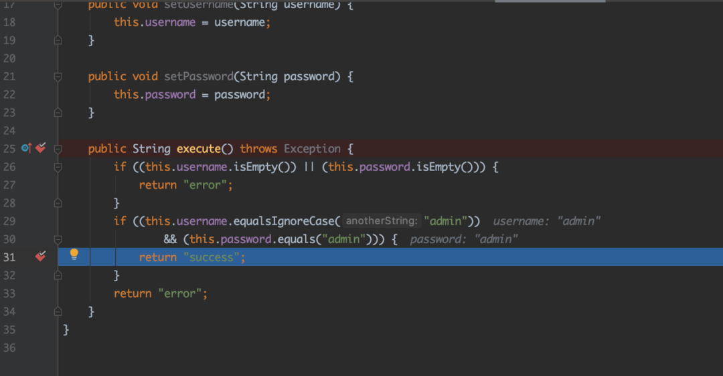The width and height of the screenshot is (723, 376).
Task: Click the fold end marker on line 23
Action: point(58,112)
